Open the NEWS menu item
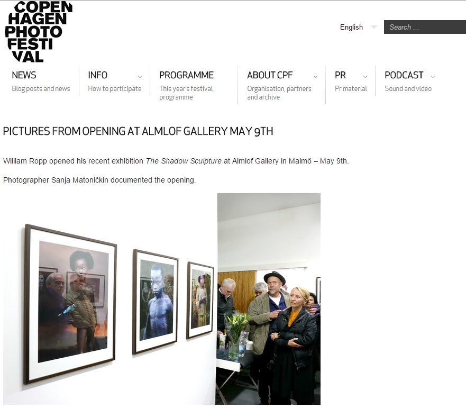Viewport: 466px width, 408px height. (24, 75)
